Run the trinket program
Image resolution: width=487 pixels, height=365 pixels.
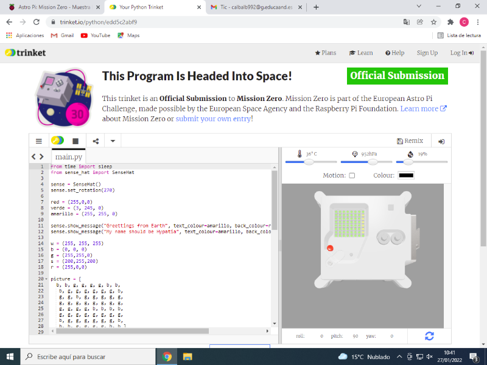[x=57, y=141]
